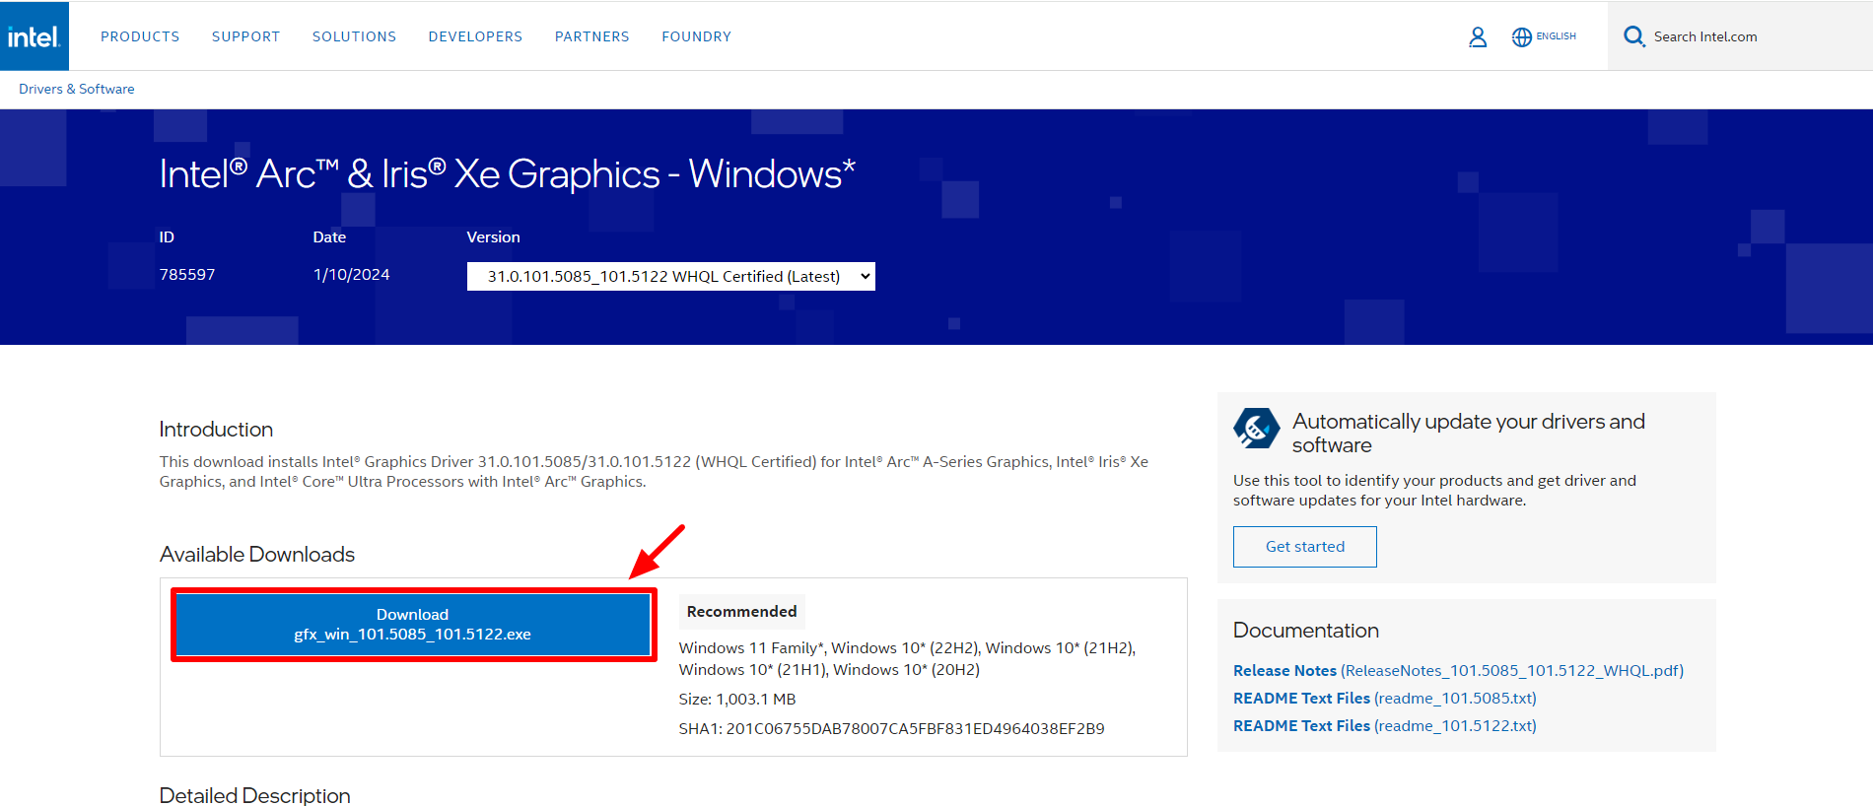1873x806 pixels.
Task: Click the Get started button
Action: [1304, 547]
